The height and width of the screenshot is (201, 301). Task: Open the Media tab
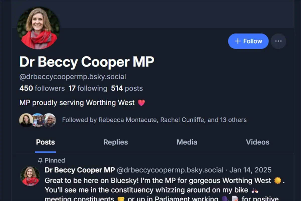(x=187, y=142)
